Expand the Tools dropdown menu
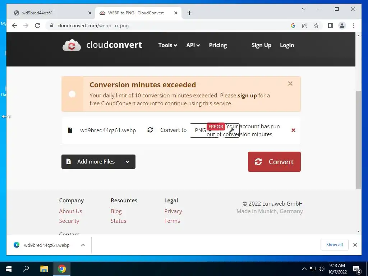Viewport: 368px width, 276px height. [167, 45]
